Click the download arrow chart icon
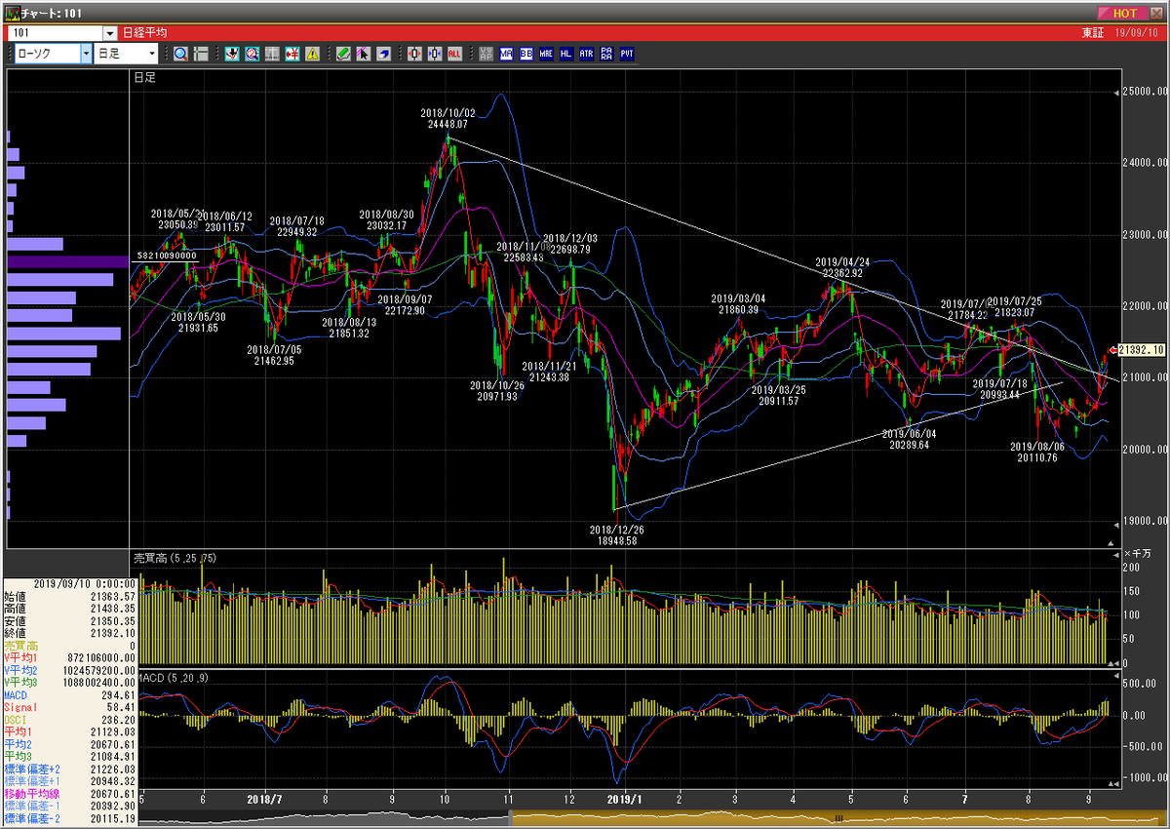The height and width of the screenshot is (829, 1170). coord(231,54)
